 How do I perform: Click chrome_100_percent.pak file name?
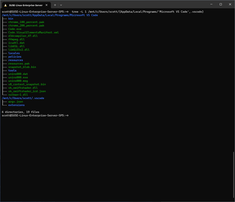26,22
